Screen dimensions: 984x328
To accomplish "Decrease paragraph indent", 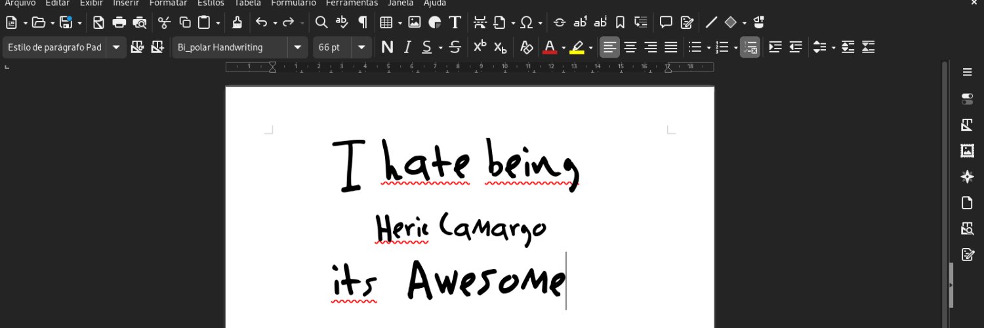I will click(796, 47).
